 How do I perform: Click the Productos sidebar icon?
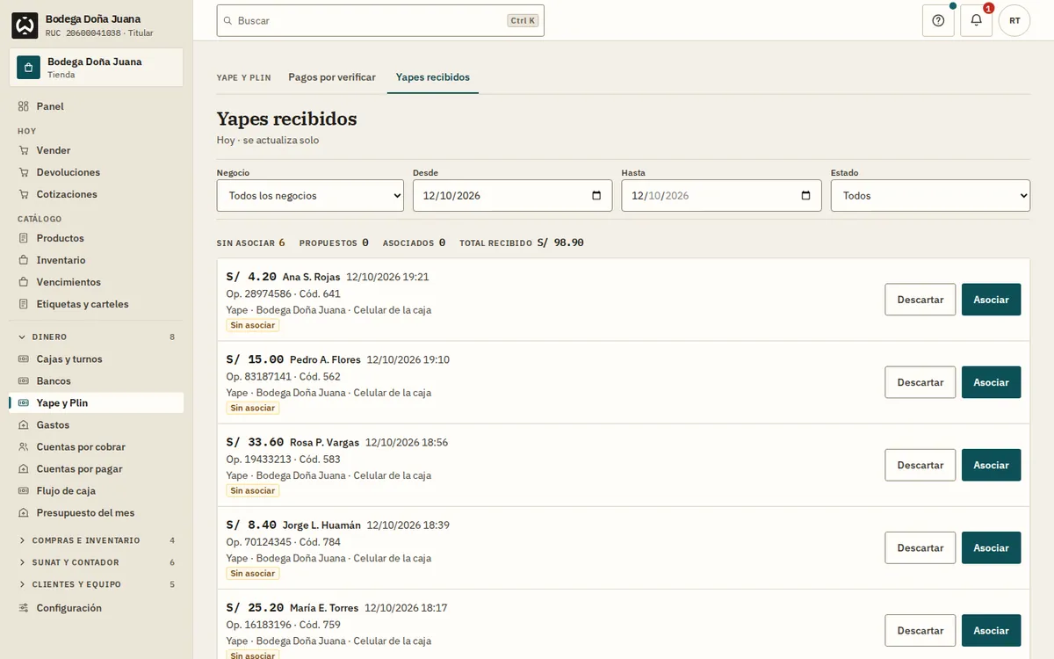[24, 238]
